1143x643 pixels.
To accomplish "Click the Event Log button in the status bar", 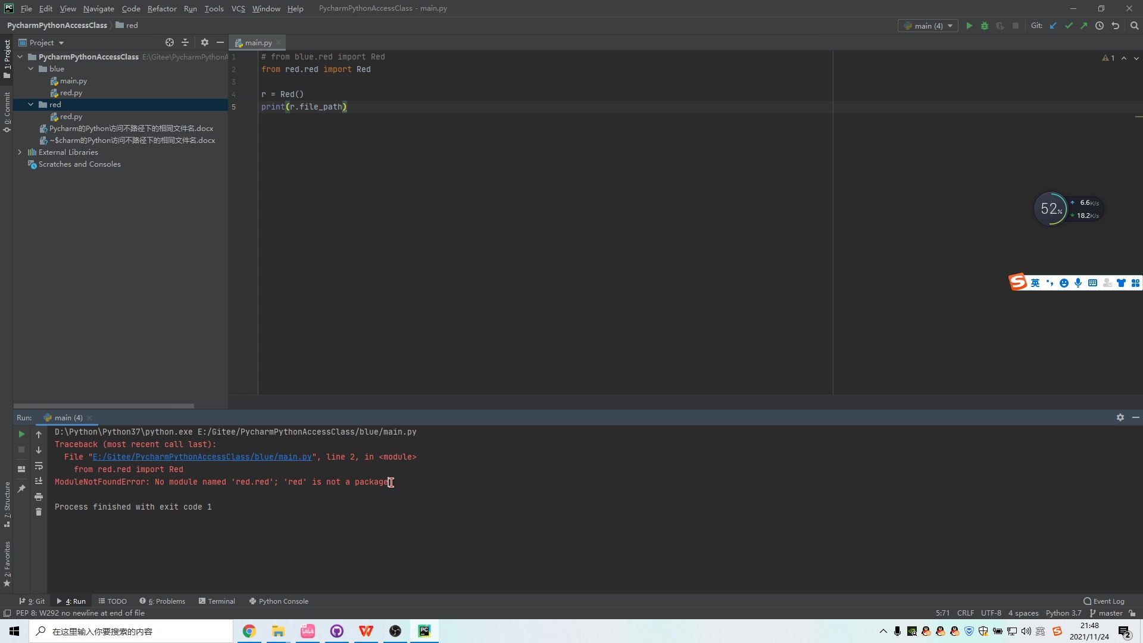I will [x=1104, y=601].
